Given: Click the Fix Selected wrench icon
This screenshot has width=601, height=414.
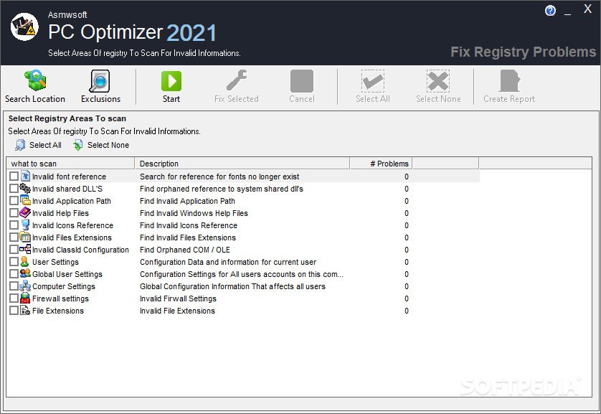Looking at the screenshot, I should [x=237, y=80].
